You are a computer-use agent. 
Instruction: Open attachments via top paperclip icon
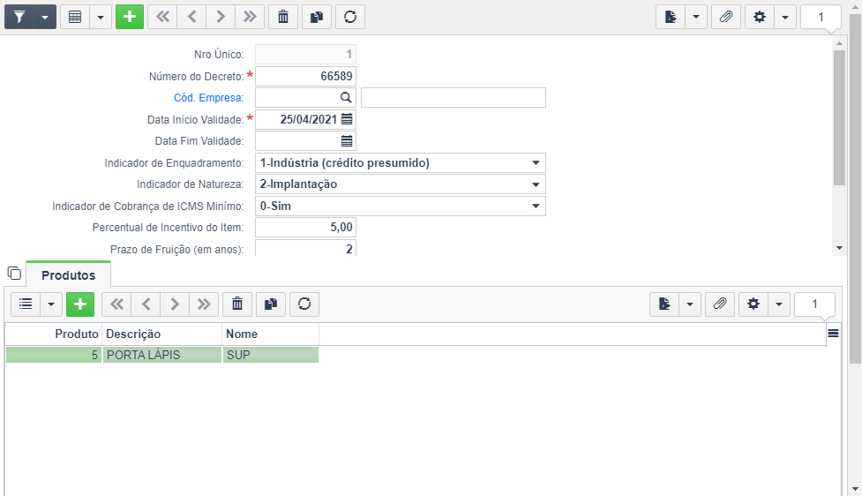725,17
